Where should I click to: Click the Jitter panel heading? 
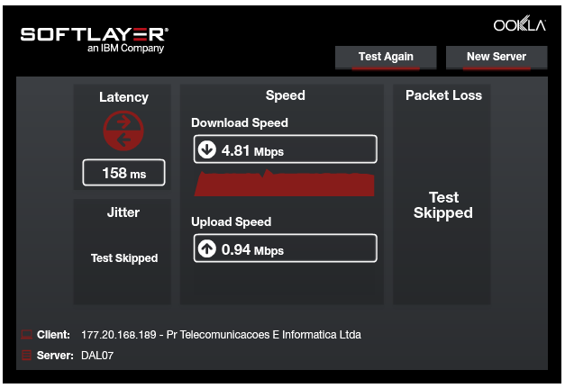123,212
